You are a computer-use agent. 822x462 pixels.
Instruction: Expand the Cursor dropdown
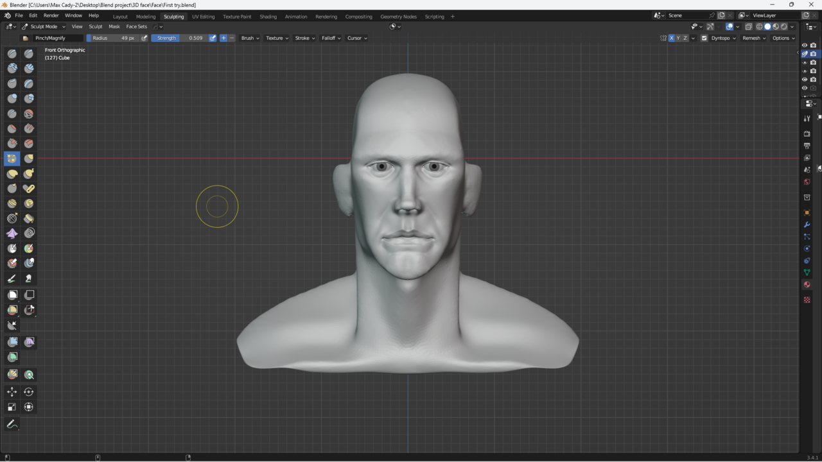[357, 38]
